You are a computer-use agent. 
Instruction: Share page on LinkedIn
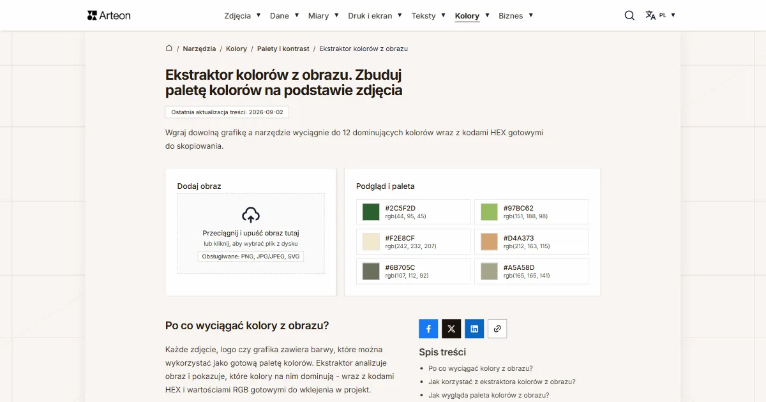pyautogui.click(x=474, y=329)
